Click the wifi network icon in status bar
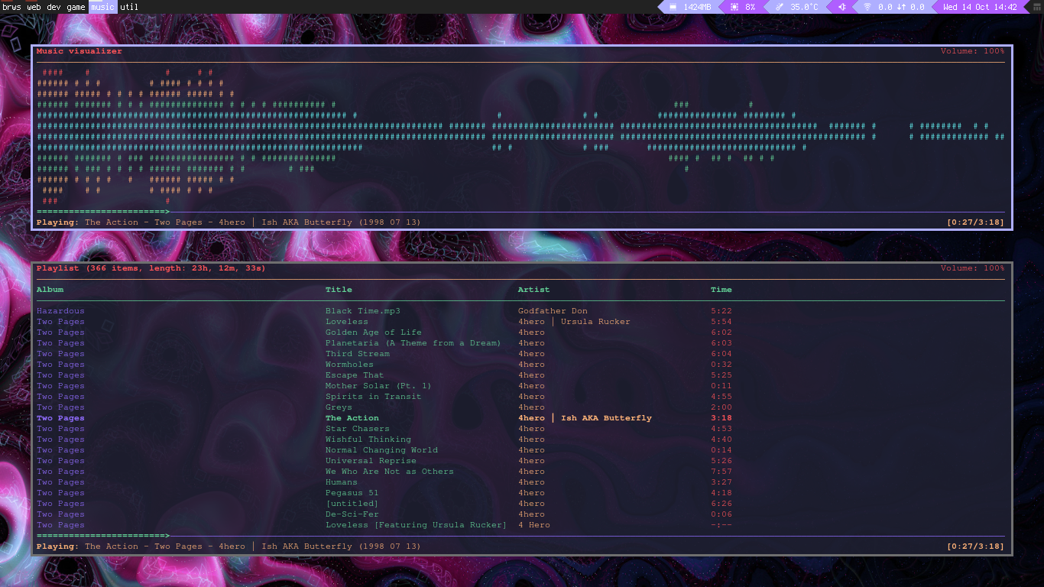Image resolution: width=1044 pixels, height=587 pixels. pyautogui.click(x=867, y=7)
